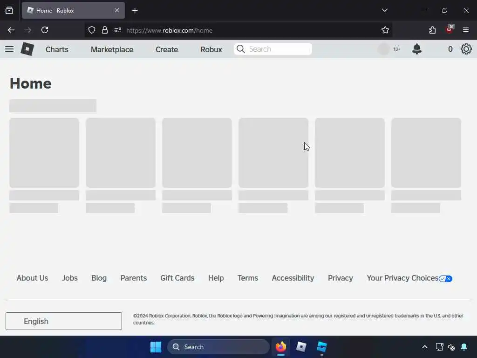The width and height of the screenshot is (477, 358).
Task: Read the Terms link
Action: coord(248,278)
